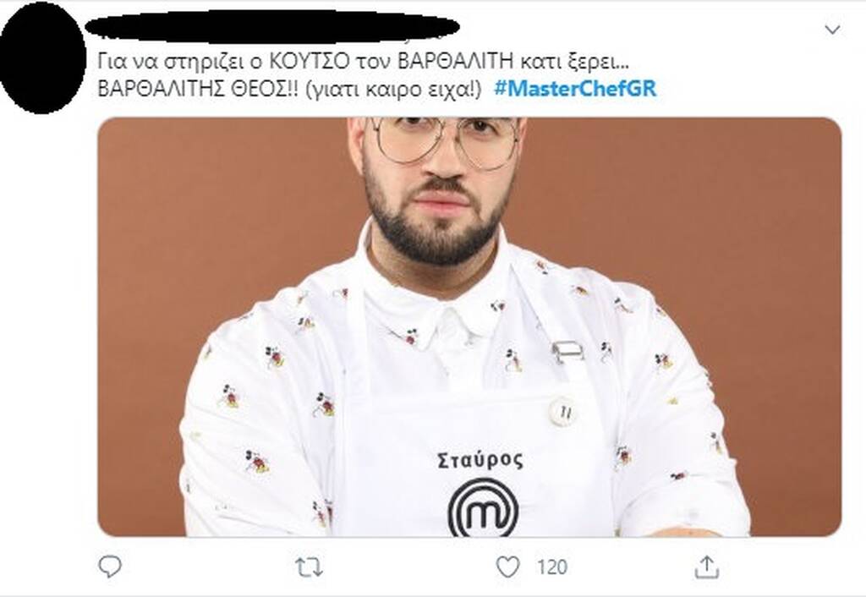
Task: Expand the tweet options chevron at top right
Action: (x=832, y=30)
